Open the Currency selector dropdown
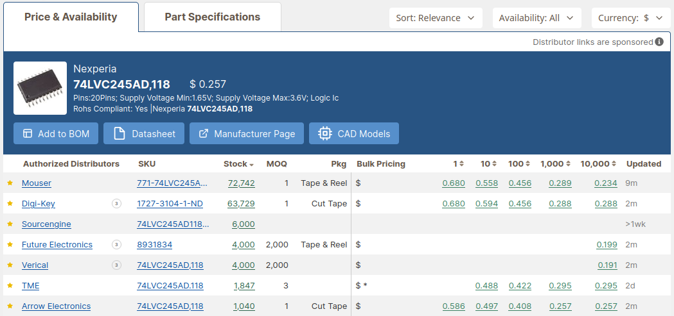674x316 pixels. (x=630, y=18)
